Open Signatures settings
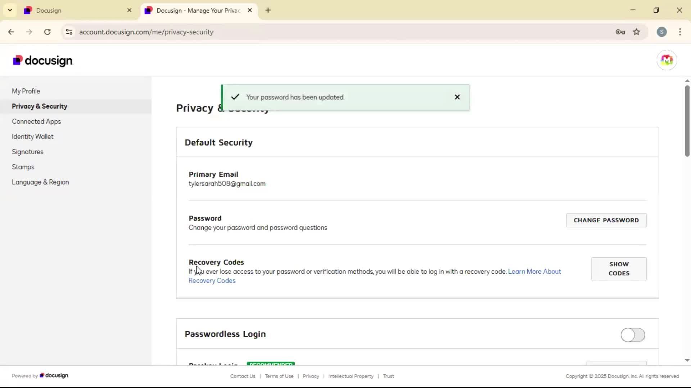Screen dimensions: 691x388 (x=27, y=152)
